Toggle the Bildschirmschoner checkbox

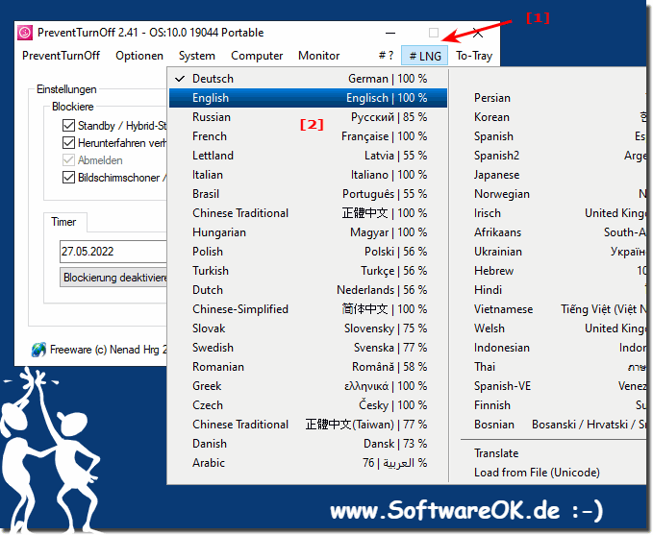(x=68, y=178)
